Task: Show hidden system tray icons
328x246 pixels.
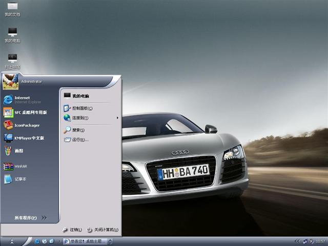Action: [x=297, y=241]
